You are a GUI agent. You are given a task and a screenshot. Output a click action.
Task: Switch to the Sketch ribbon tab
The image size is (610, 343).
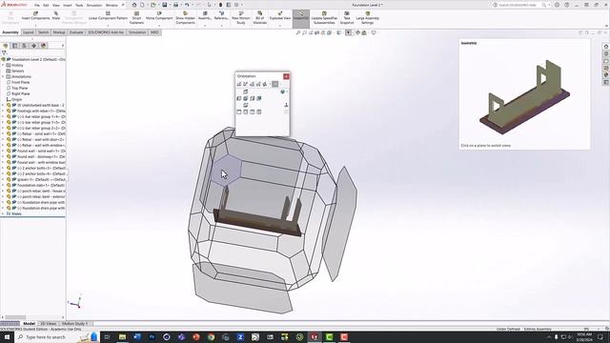pos(43,32)
